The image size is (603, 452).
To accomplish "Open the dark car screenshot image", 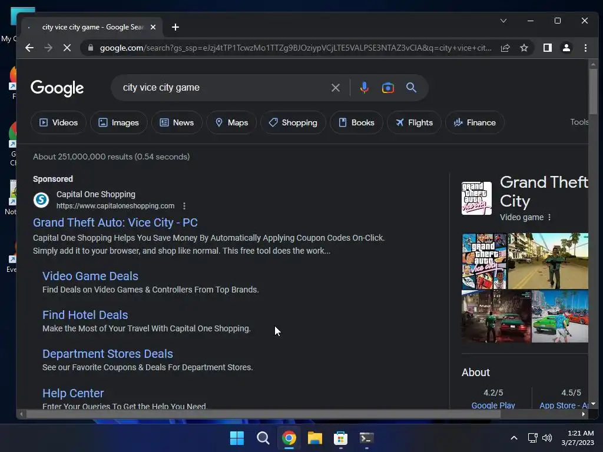I will pos(496,316).
